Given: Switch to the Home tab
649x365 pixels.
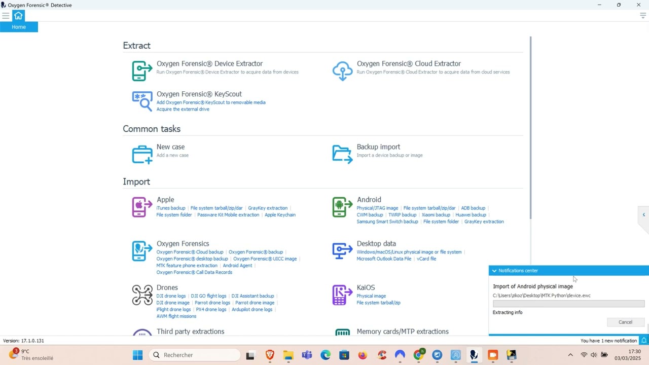Looking at the screenshot, I should tap(19, 27).
